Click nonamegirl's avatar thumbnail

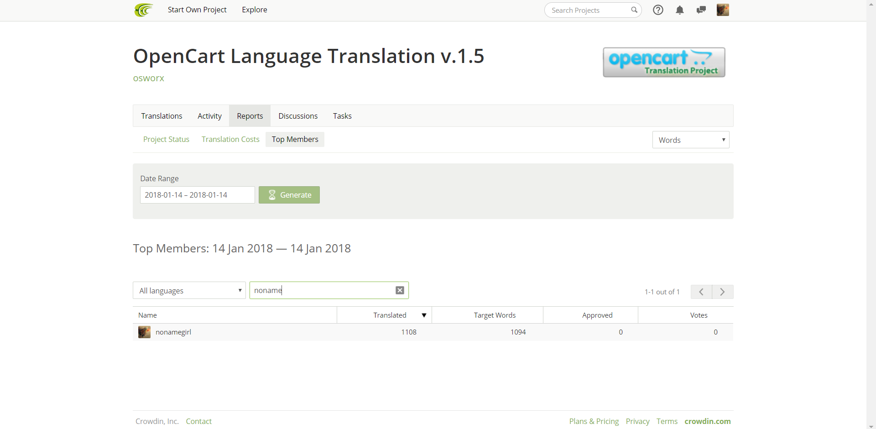[x=144, y=332]
